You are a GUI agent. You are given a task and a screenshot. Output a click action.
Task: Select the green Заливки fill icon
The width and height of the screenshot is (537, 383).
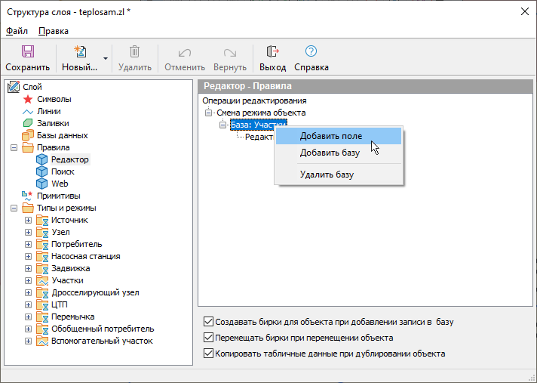(28, 123)
